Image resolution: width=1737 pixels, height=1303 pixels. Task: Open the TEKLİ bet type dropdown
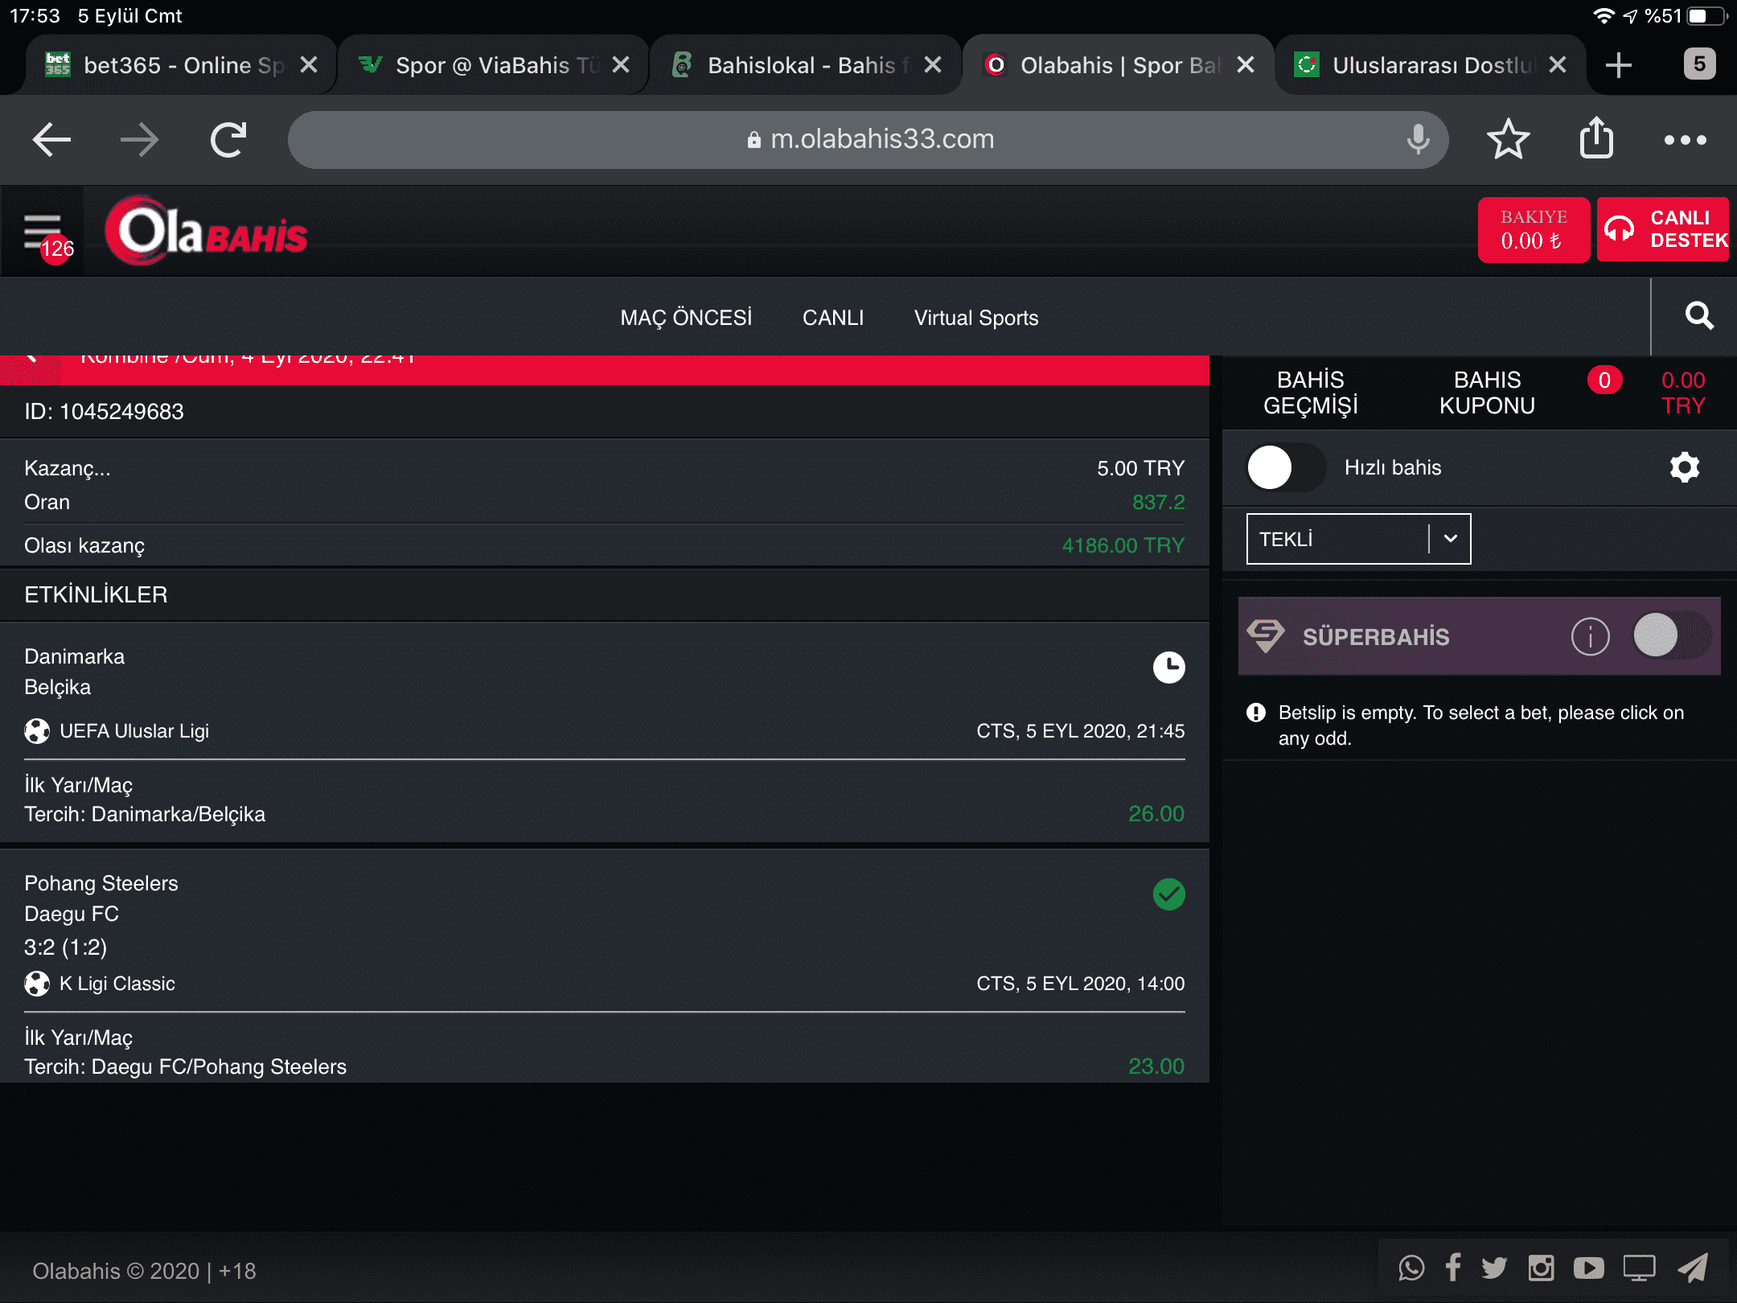coord(1358,539)
